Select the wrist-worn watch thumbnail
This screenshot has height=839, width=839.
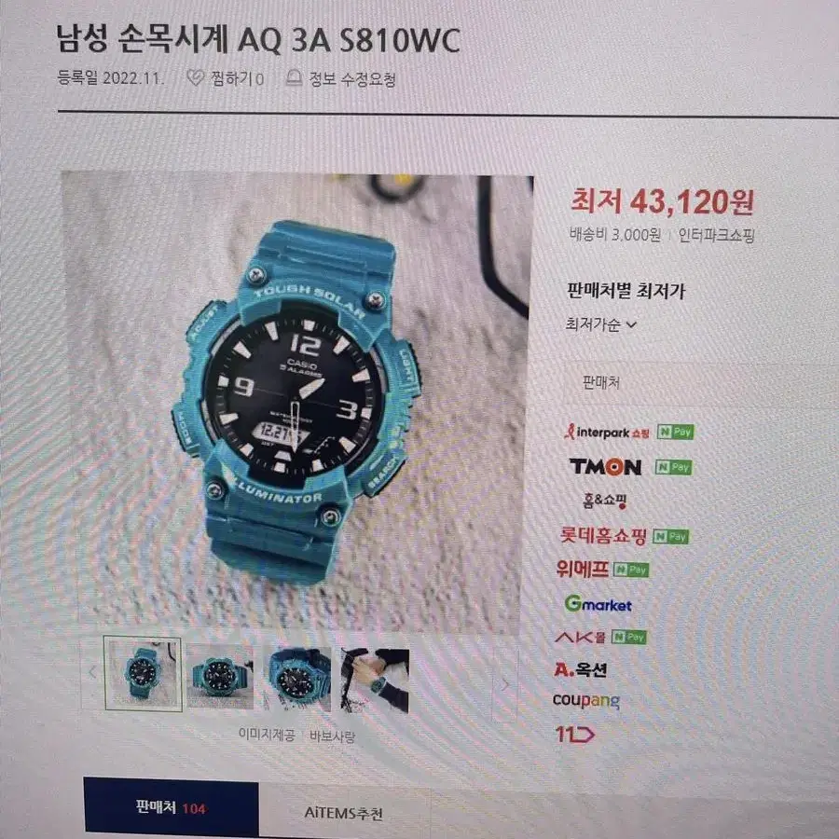point(375,681)
